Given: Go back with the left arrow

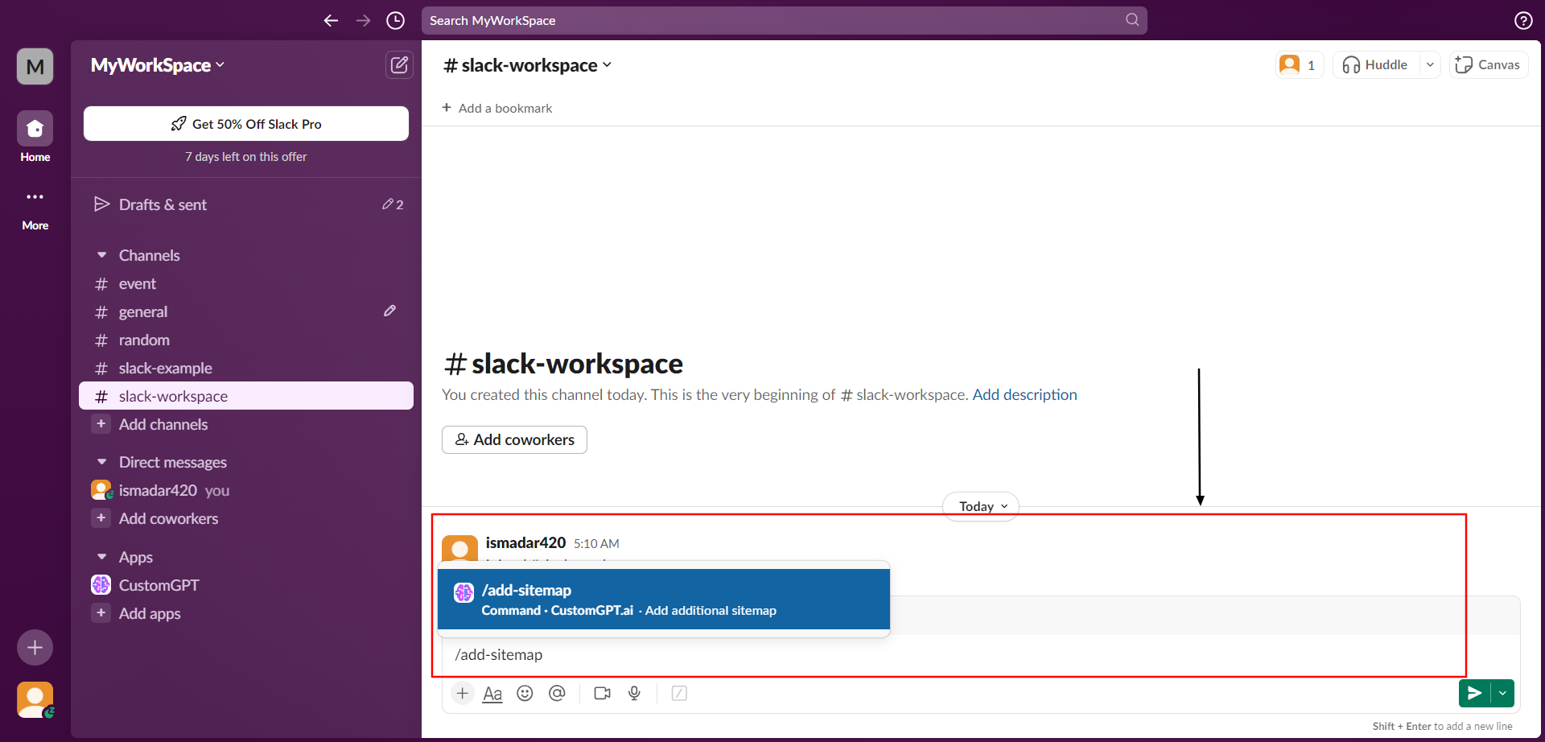Looking at the screenshot, I should click(331, 20).
